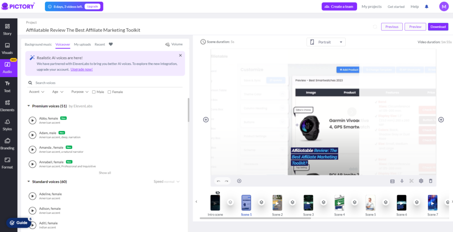This screenshot has height=232, width=453.
Task: Toggle Intro scene visibility eye icon
Action: pos(217,193)
